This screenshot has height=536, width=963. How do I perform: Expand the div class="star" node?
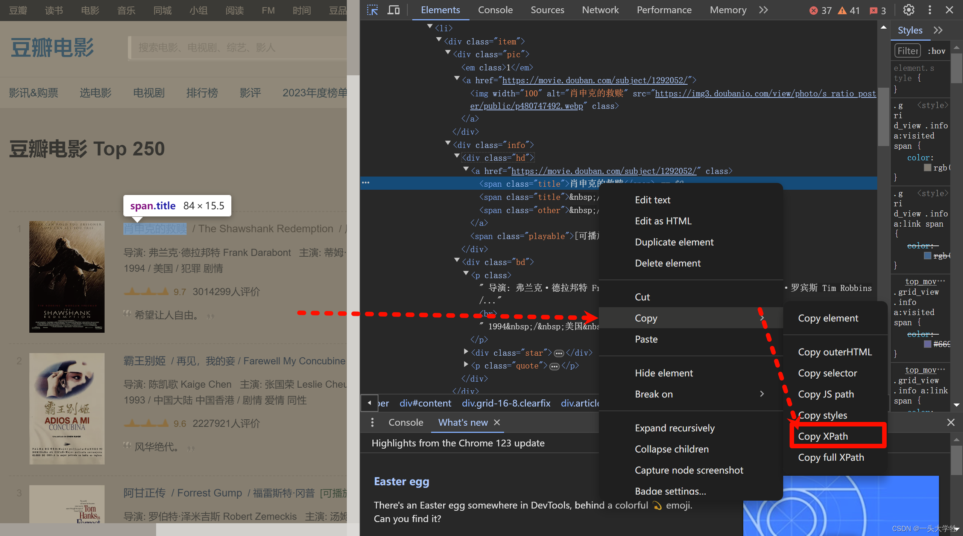pyautogui.click(x=466, y=352)
